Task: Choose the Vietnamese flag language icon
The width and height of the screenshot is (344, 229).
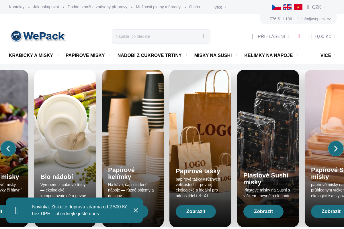Action: click(298, 7)
